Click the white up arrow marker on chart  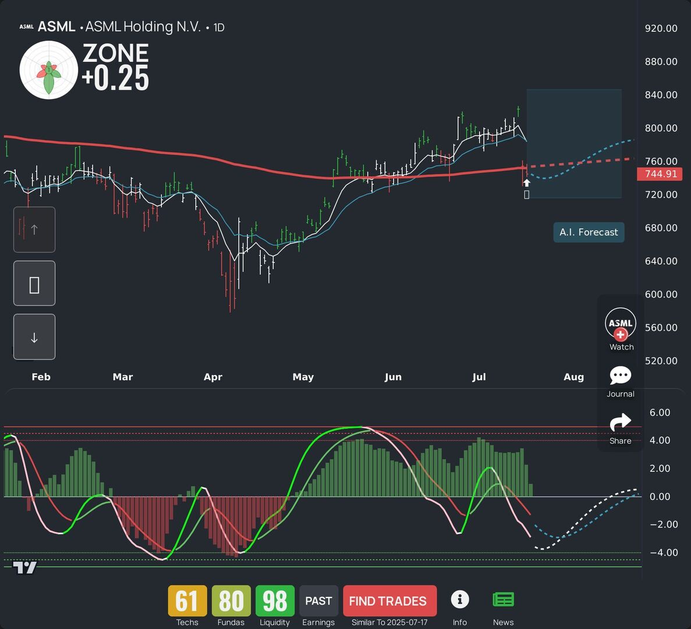coord(527,182)
